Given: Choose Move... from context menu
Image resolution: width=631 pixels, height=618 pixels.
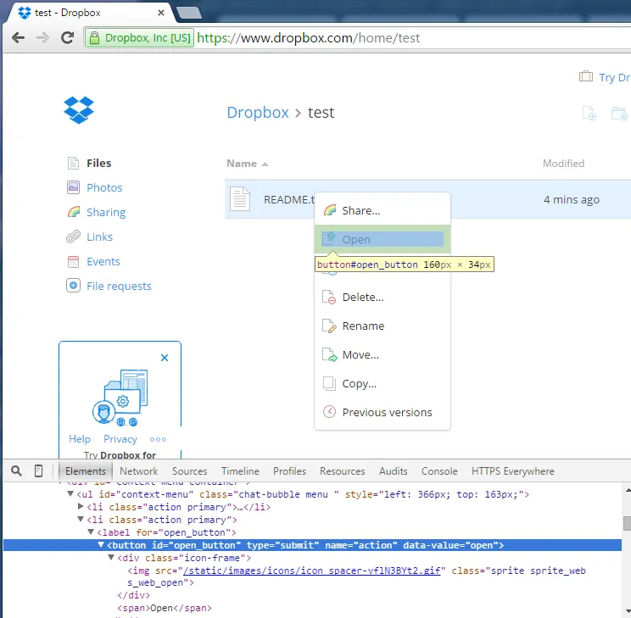Looking at the screenshot, I should 383,355.
